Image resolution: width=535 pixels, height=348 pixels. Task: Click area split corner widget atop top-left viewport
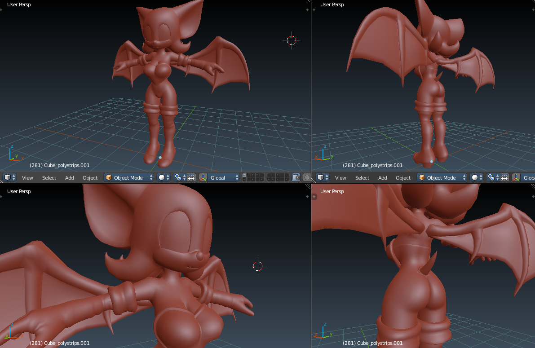click(x=309, y=1)
